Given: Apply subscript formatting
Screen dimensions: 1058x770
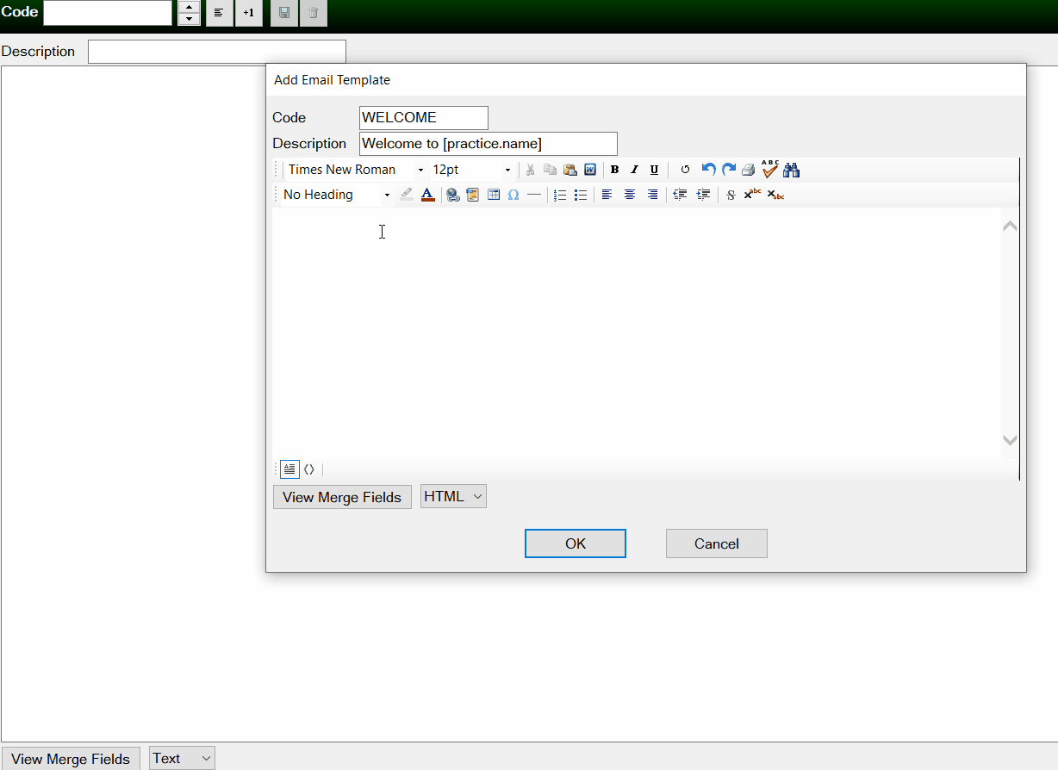Looking at the screenshot, I should [x=775, y=195].
